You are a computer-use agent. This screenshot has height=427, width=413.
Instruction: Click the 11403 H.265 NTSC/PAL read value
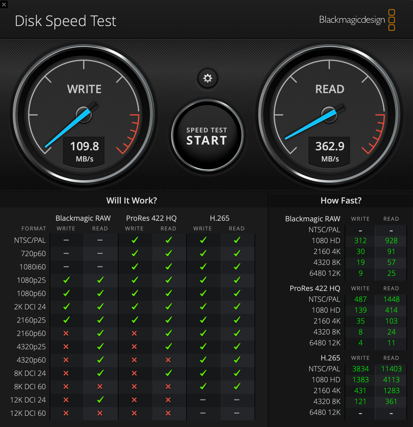tap(391, 369)
